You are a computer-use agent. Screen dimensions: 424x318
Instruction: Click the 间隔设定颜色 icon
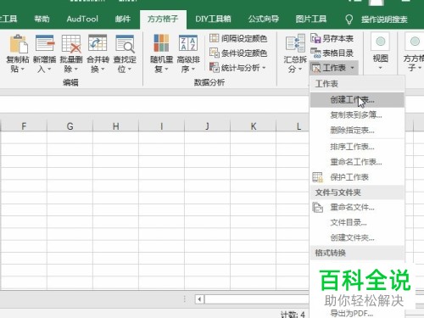(214, 38)
